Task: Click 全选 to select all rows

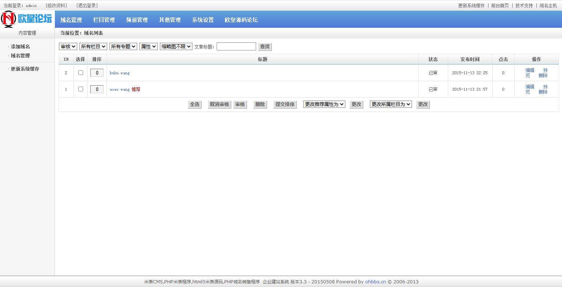Action: coord(195,104)
